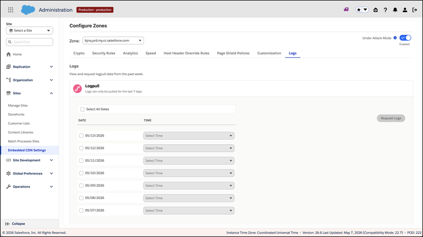Screen dimensions: 423x237
Task: Open the Zone selector dropdown
Action: (113, 41)
